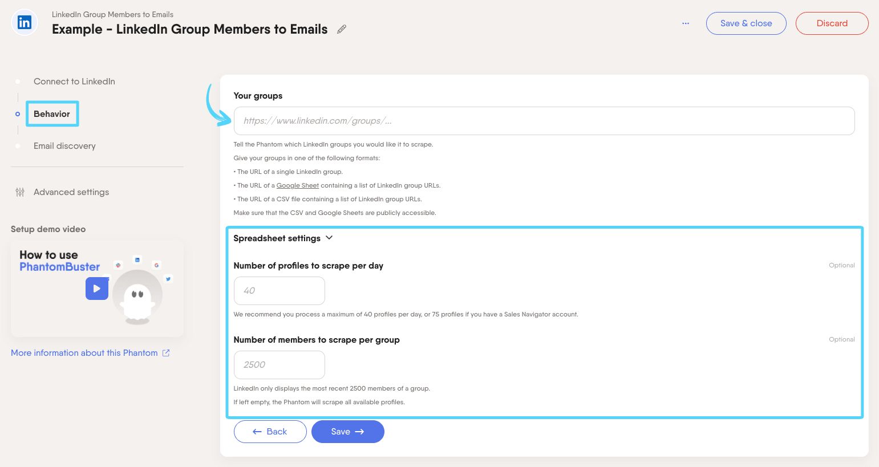Select the Behavior step
879x467 pixels.
pyautogui.click(x=52, y=114)
